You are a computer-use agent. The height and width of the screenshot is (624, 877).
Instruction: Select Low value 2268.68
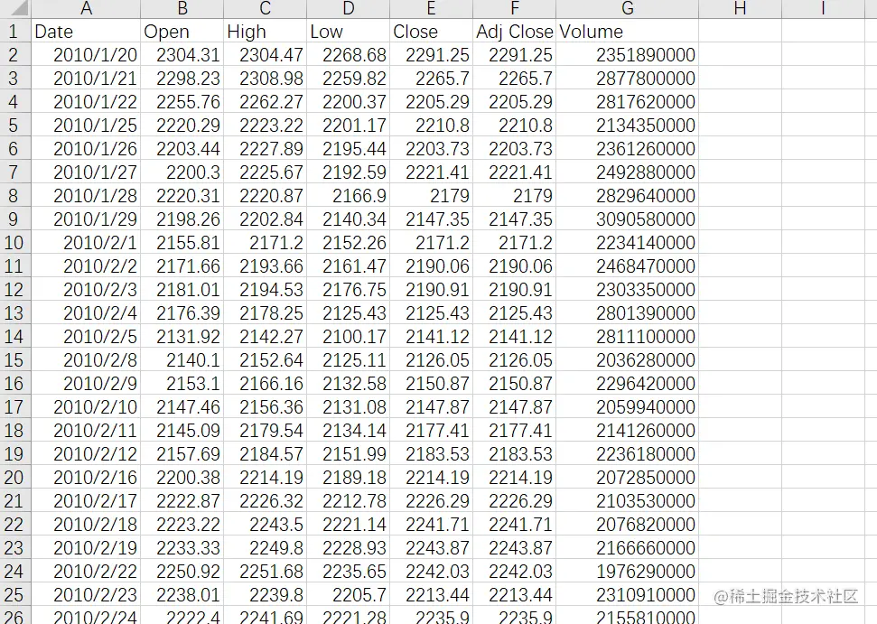click(x=349, y=55)
